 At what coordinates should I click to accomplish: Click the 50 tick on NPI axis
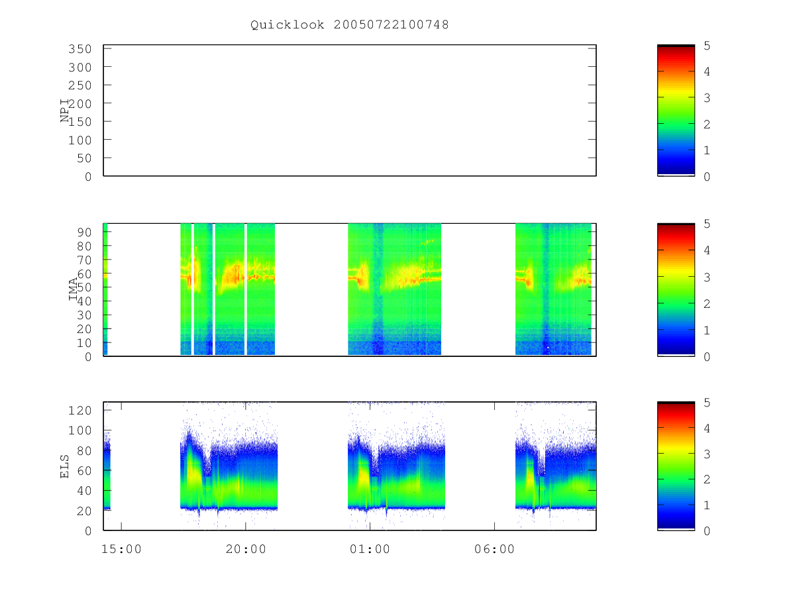pyautogui.click(x=83, y=158)
